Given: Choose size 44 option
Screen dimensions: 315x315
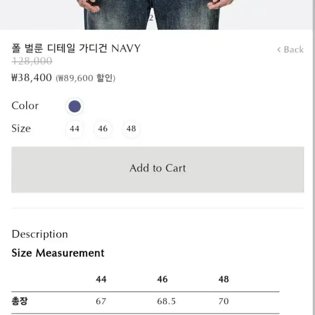Looking at the screenshot, I should (75, 129).
